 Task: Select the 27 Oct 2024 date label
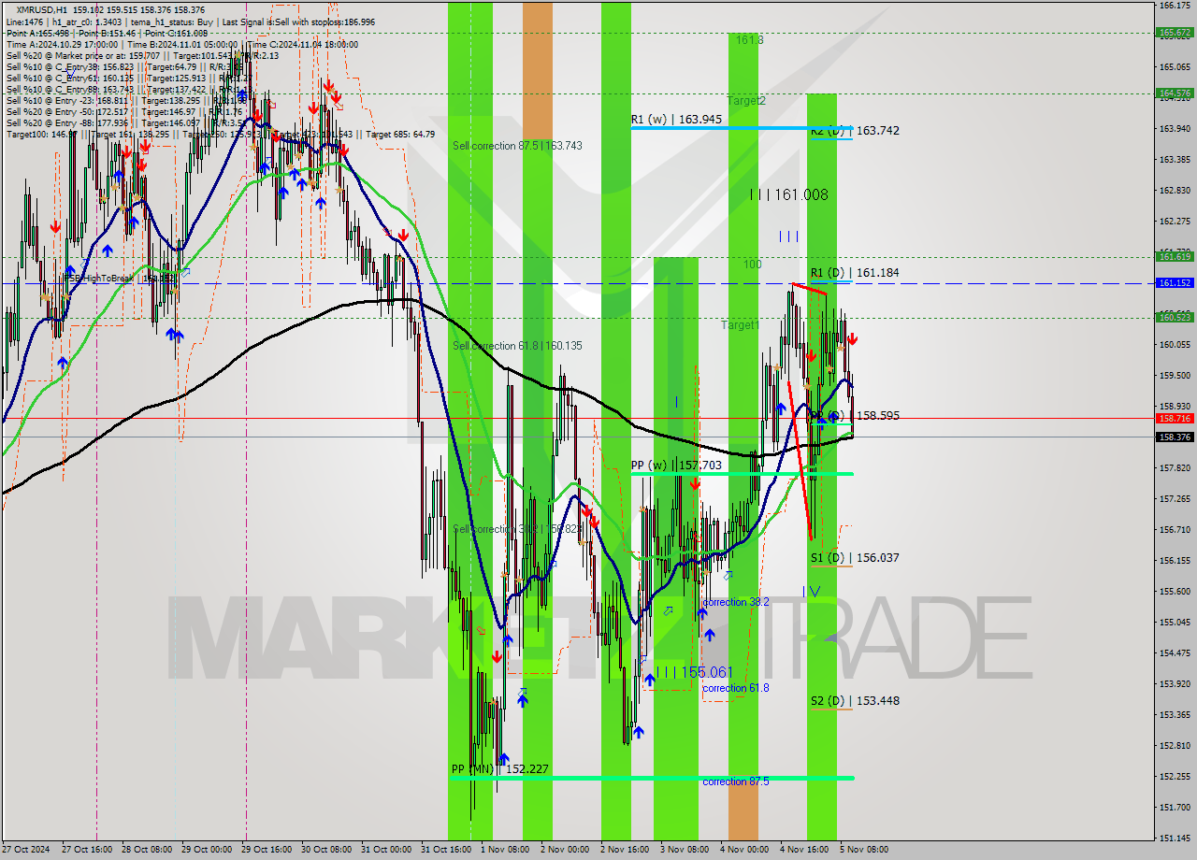[25, 850]
